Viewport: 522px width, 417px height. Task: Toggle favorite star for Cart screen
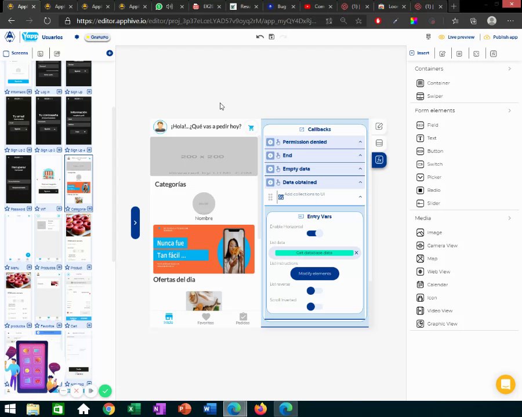click(x=67, y=325)
